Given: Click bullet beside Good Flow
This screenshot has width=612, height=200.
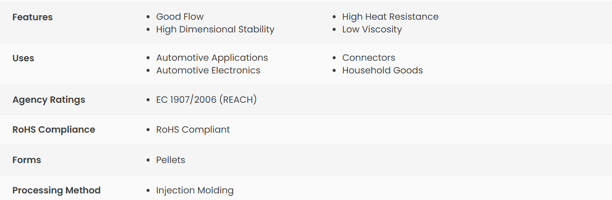Looking at the screenshot, I should [x=148, y=17].
